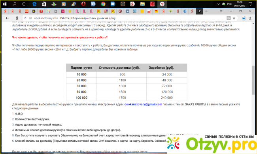The width and height of the screenshot is (257, 154).
Task: Open the Windows Start menu
Action: tap(5, 4)
